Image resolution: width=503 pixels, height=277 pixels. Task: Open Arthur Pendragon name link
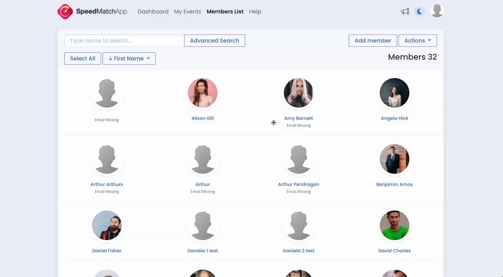click(x=298, y=184)
